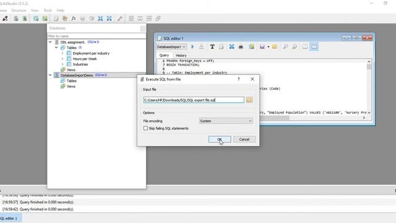This screenshot has width=396, height=223.
Task: Enable Skip failing SQL statements checkbox
Action: (x=145, y=128)
